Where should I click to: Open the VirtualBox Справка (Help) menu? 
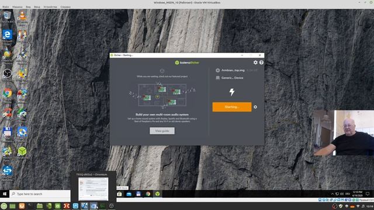(65, 7)
